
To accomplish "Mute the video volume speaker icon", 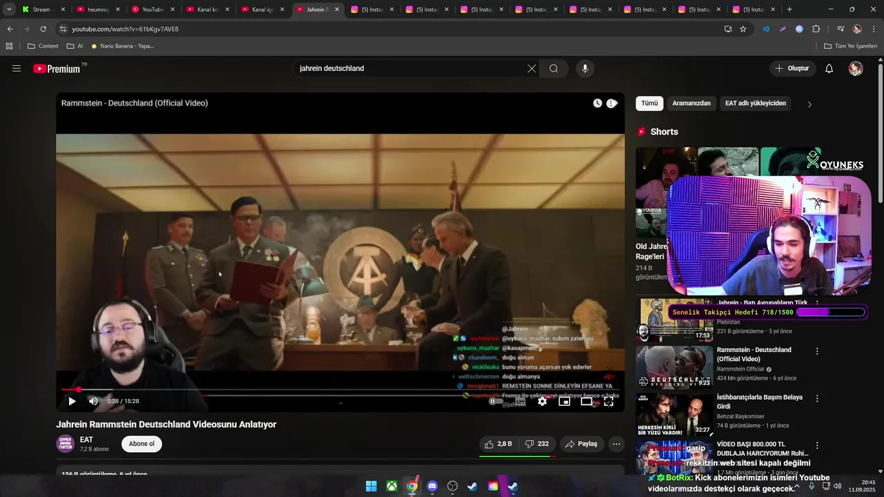I will (93, 401).
